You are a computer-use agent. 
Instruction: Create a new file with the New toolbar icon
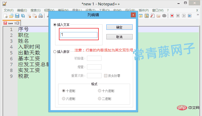[x=5, y=16]
